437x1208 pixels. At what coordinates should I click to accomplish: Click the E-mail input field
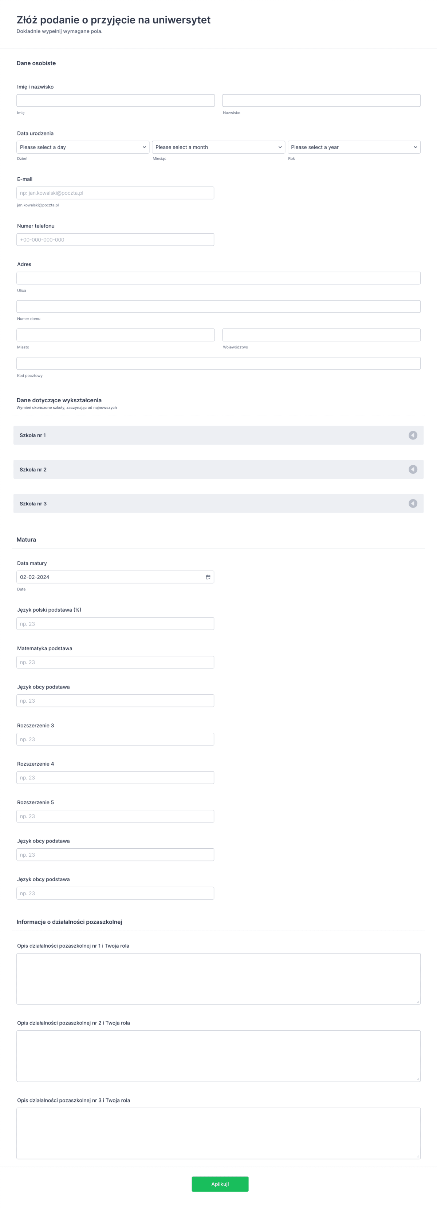tap(115, 192)
